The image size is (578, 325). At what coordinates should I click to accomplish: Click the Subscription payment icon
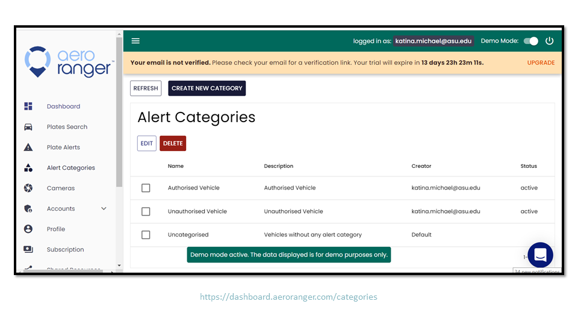[28, 249]
